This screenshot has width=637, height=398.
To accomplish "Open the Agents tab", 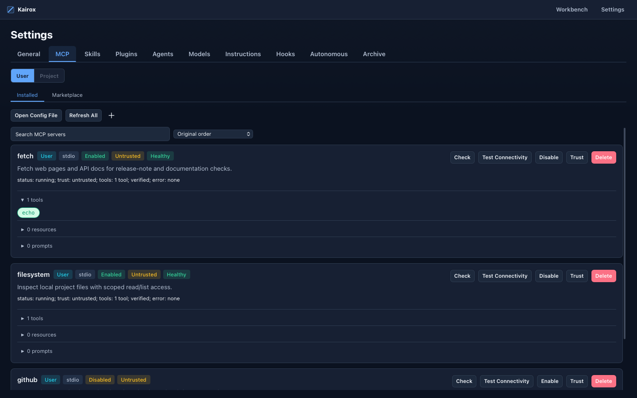I will pyautogui.click(x=163, y=54).
